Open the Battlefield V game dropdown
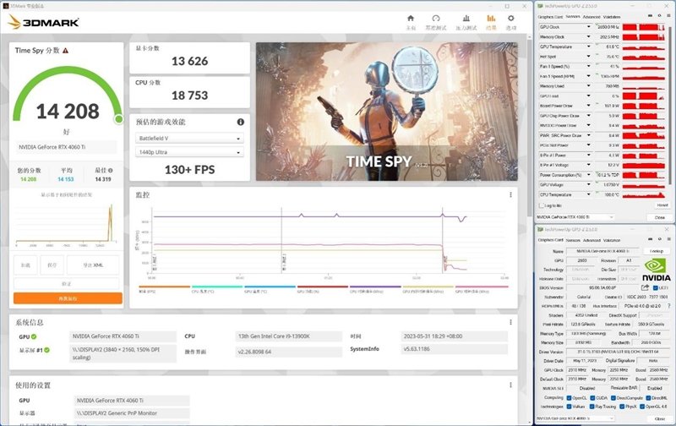The width and height of the screenshot is (676, 426). [x=189, y=139]
